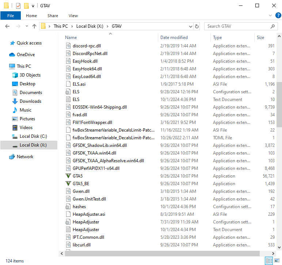Click the Refresh icon beside address bar

197,26
